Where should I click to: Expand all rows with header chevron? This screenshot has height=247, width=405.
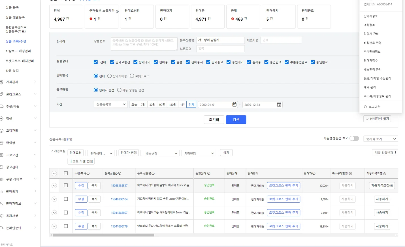click(54, 174)
